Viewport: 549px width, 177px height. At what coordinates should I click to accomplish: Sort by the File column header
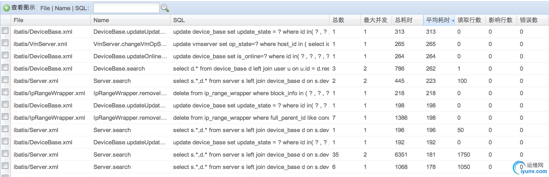point(19,20)
